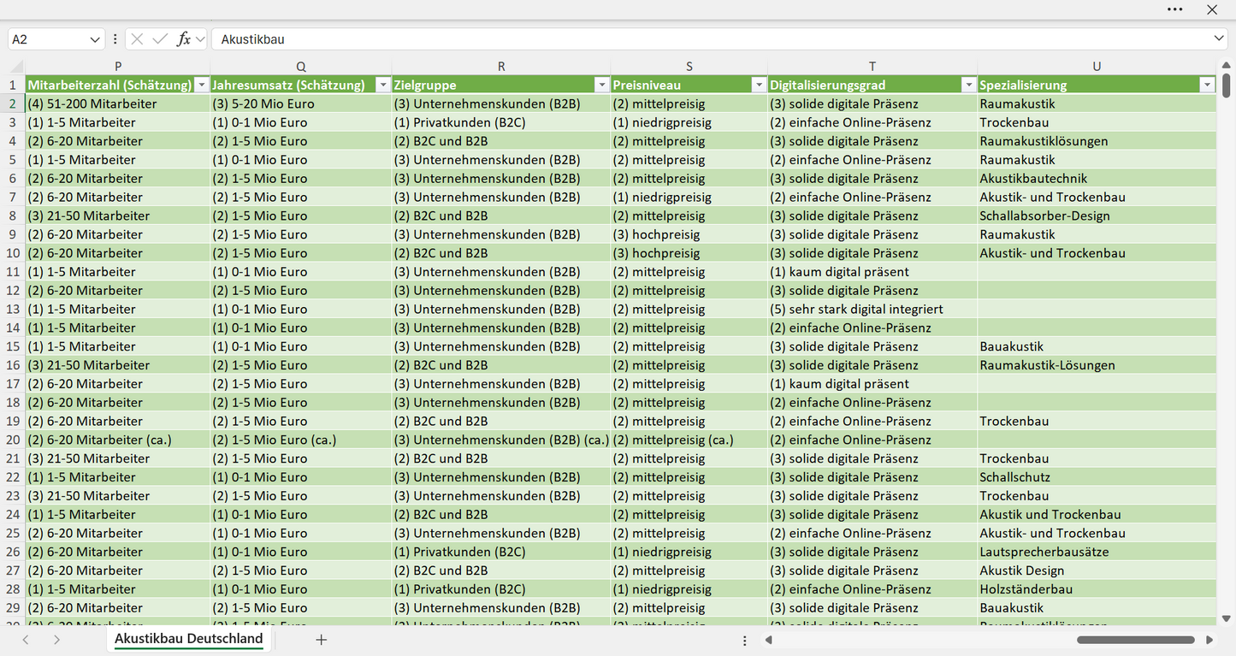Open filter dropdown for Zielgruppe column
Image resolution: width=1236 pixels, height=656 pixels.
pos(601,86)
